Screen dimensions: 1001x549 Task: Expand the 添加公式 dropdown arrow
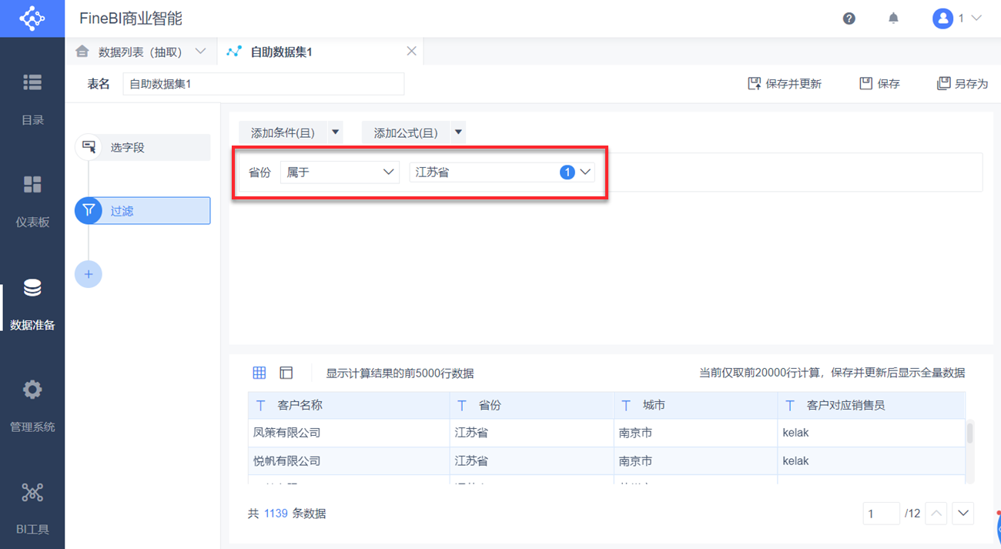[459, 132]
